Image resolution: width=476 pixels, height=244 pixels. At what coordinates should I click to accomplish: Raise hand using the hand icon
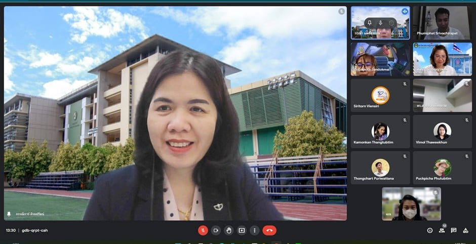pos(229,230)
